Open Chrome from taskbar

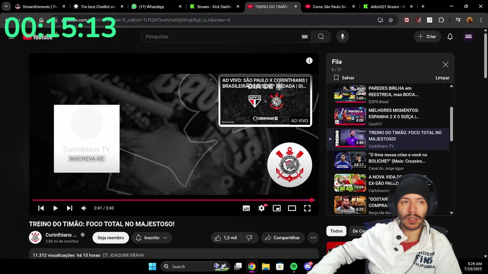252,266
